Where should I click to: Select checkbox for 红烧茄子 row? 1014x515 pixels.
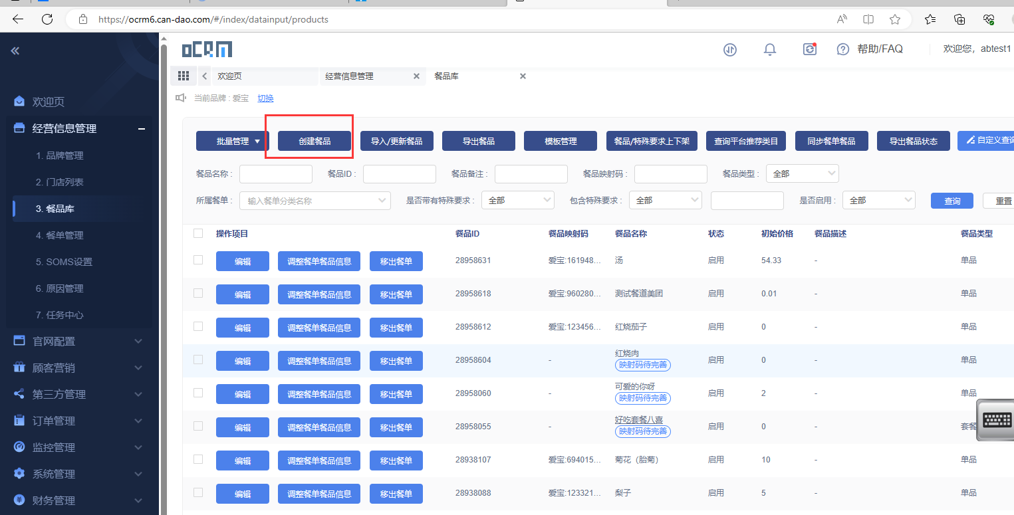point(198,326)
